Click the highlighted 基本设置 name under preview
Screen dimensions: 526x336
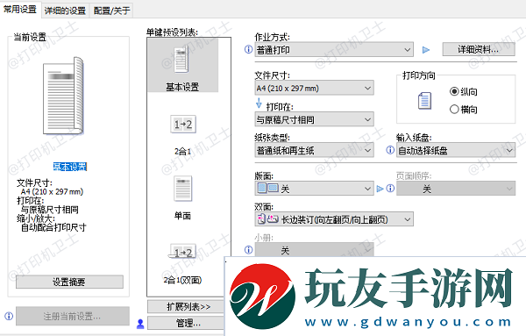tap(70, 167)
